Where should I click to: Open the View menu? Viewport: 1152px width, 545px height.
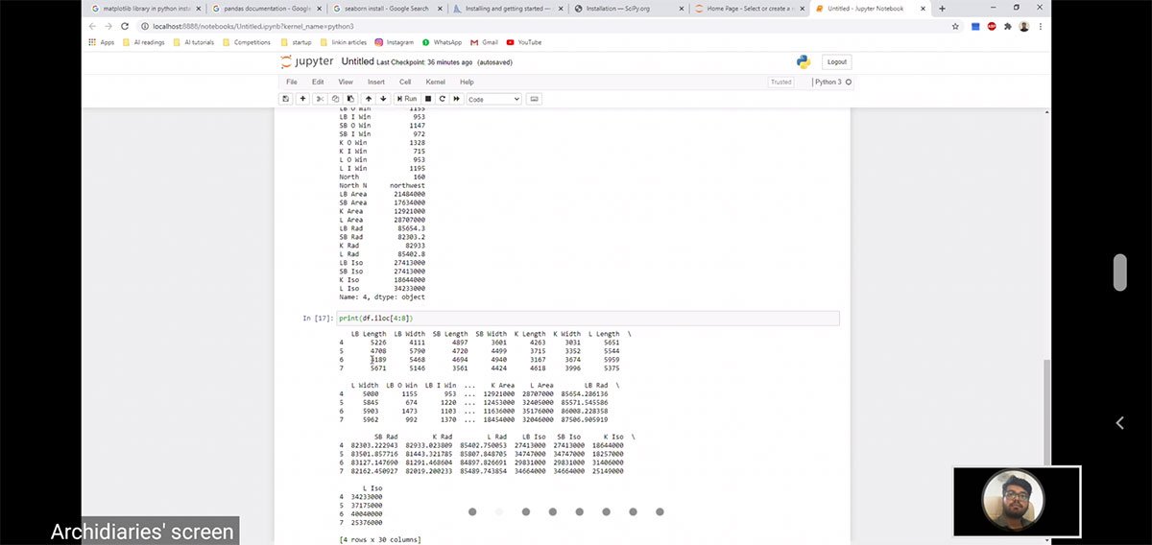346,83
